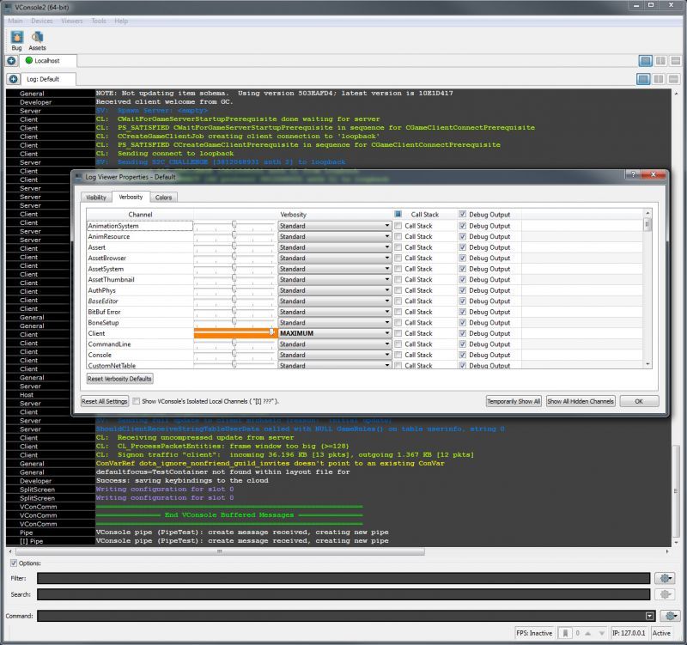Click into the Filter text field

343,579
